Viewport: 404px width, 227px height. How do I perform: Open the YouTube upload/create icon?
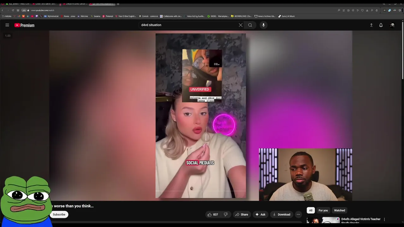click(x=371, y=25)
